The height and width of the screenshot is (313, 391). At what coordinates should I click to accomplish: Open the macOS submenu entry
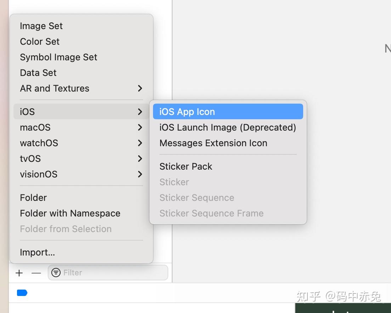point(81,127)
